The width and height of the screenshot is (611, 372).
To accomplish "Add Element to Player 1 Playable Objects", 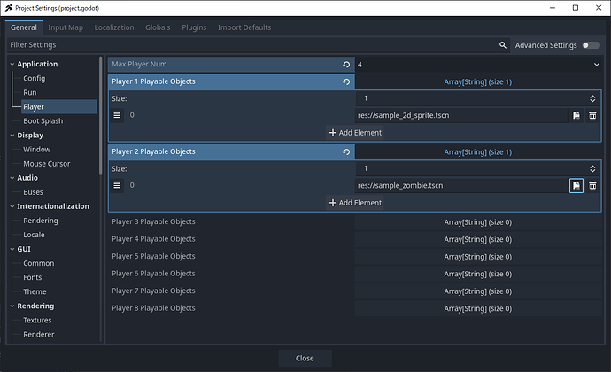I will pyautogui.click(x=355, y=133).
